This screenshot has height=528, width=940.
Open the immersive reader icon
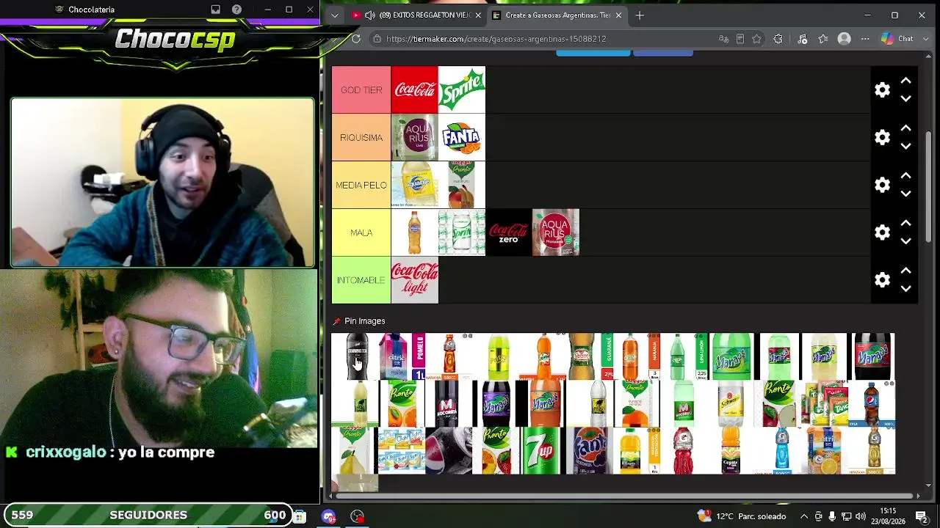[740, 39]
